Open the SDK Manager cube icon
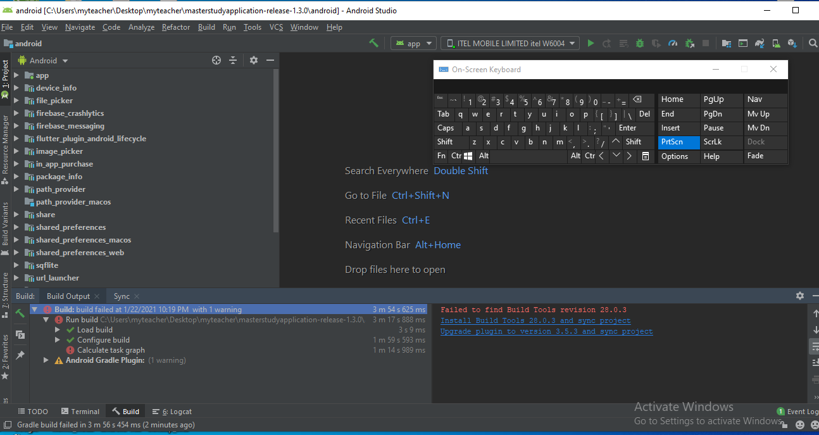The width and height of the screenshot is (819, 435). pyautogui.click(x=792, y=43)
